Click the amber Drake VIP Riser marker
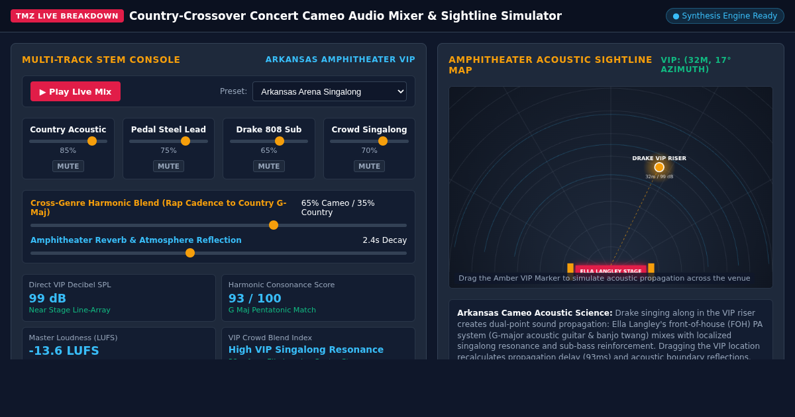The width and height of the screenshot is (795, 417). point(659,167)
